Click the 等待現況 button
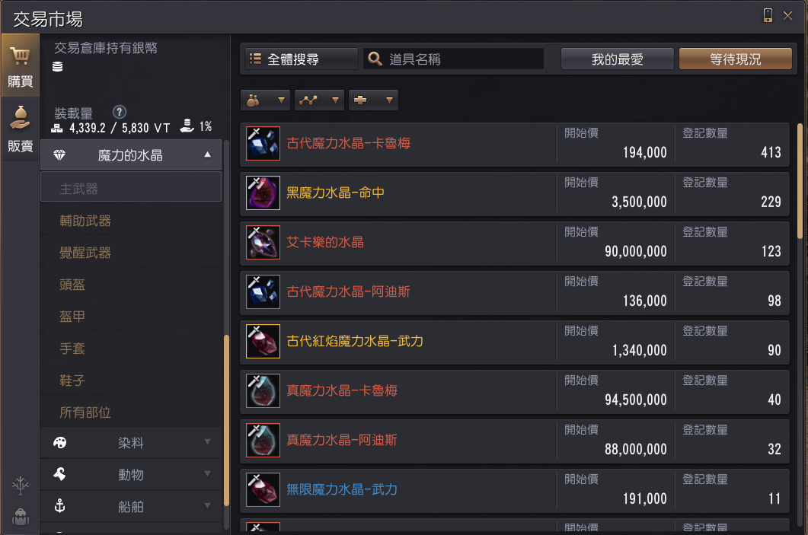The height and width of the screenshot is (535, 808). coord(736,59)
